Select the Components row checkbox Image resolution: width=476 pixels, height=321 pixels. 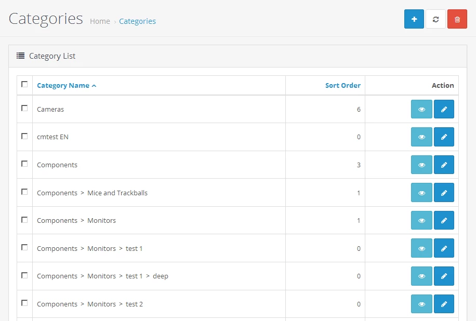pyautogui.click(x=24, y=164)
